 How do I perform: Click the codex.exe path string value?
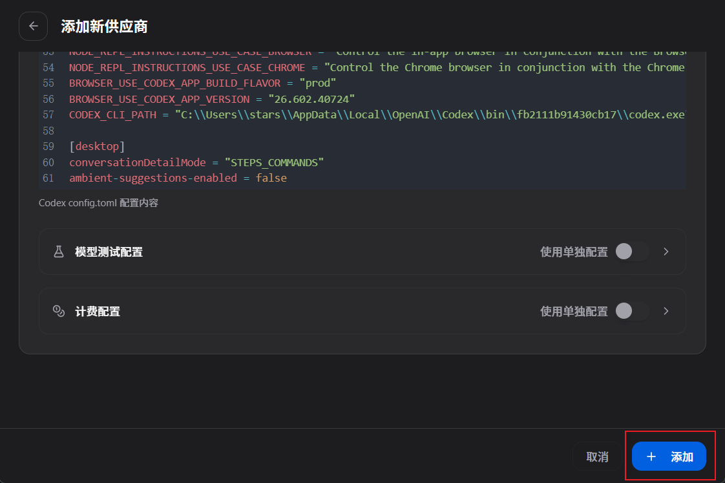tap(430, 114)
